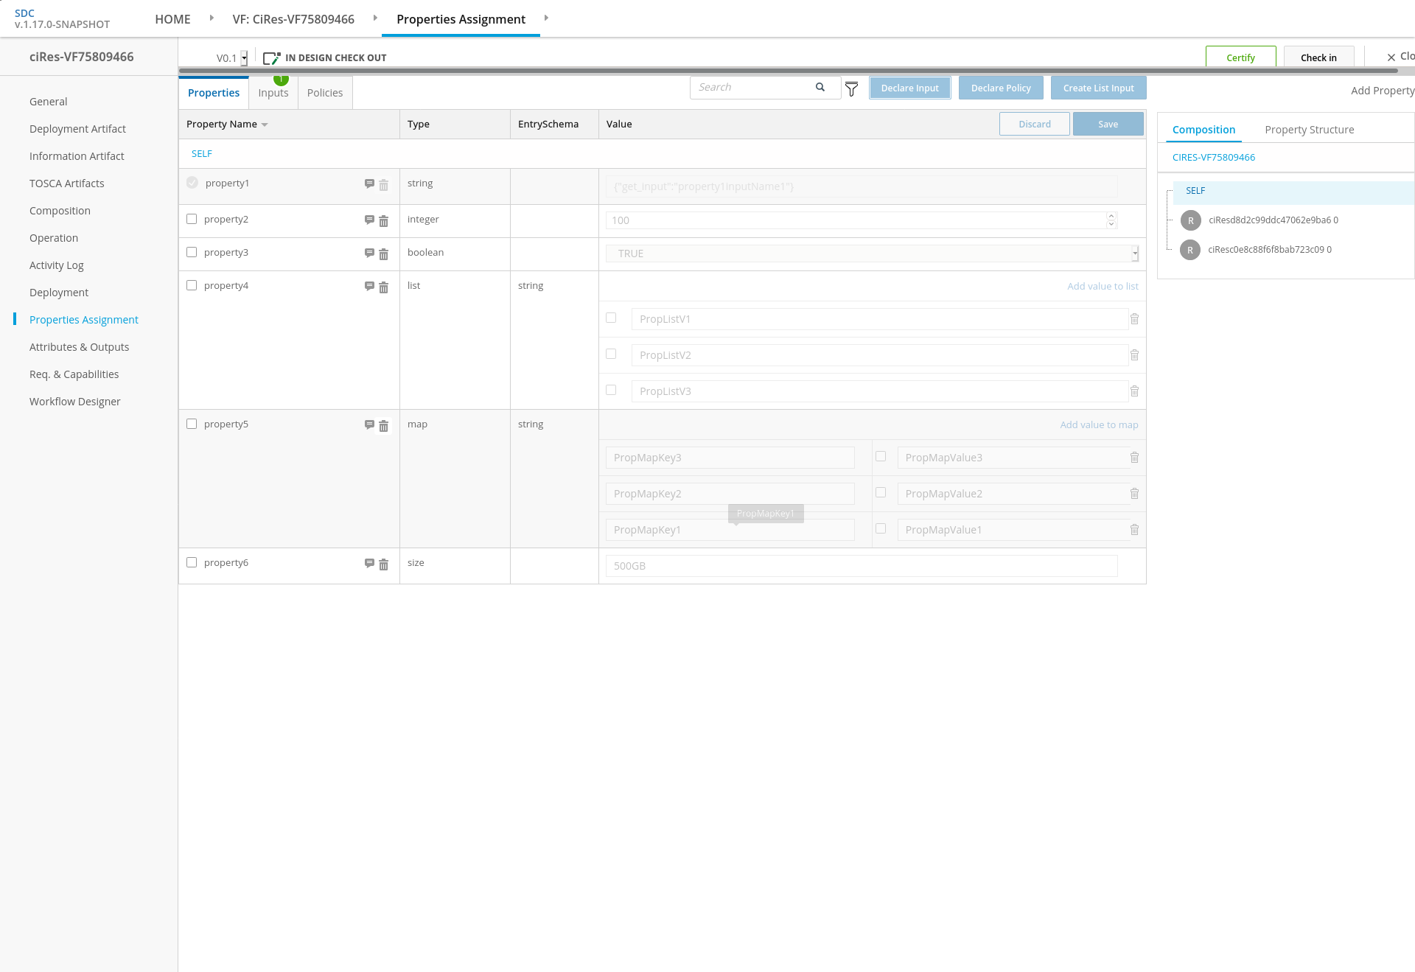Screen dimensions: 1415x972
Task: Open the V0.1 version dropdown
Action: 244,58
